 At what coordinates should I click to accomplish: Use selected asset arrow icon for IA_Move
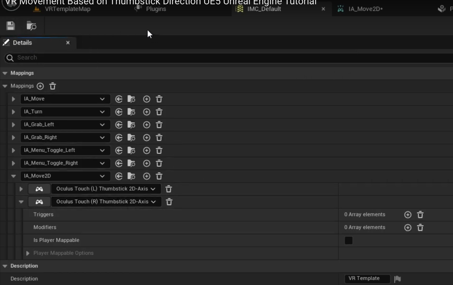coord(119,99)
